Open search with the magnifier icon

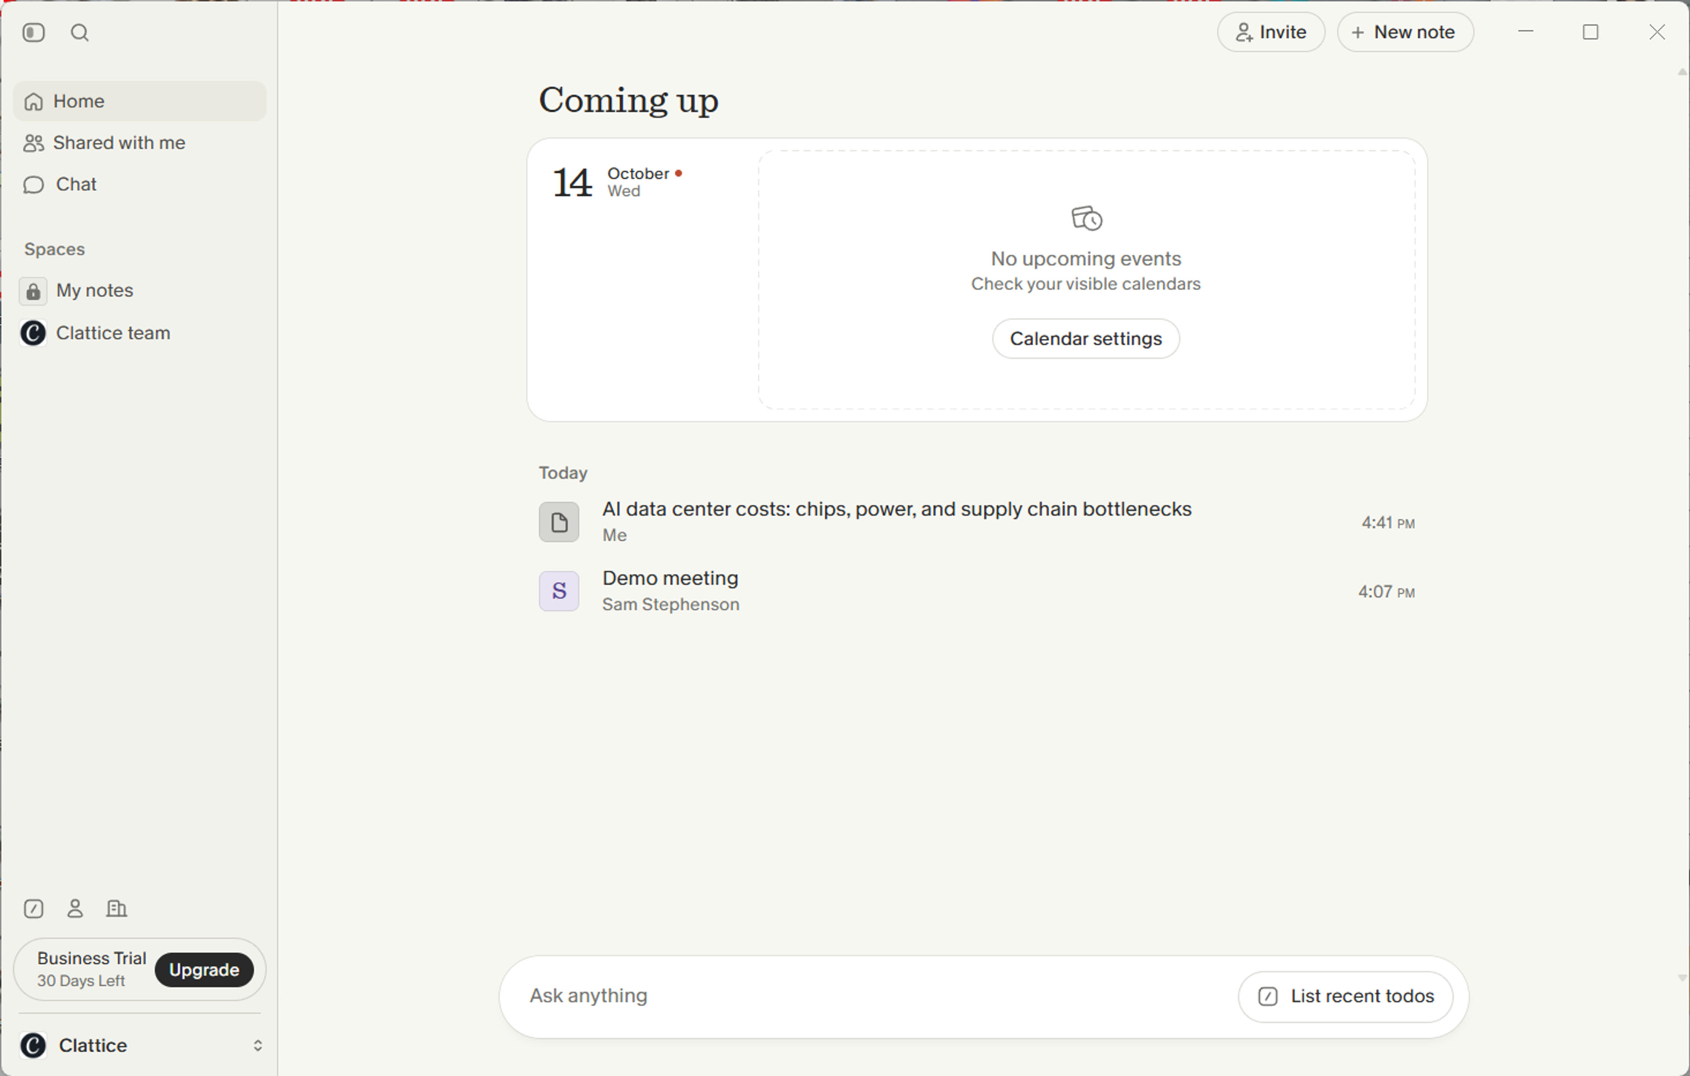(x=80, y=32)
